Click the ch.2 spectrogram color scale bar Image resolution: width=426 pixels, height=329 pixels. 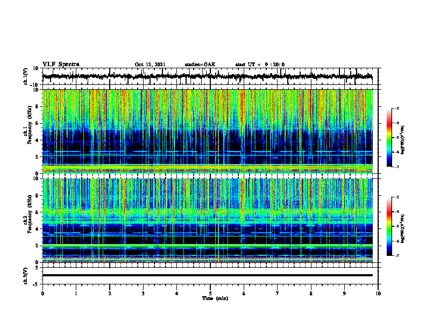click(389, 226)
